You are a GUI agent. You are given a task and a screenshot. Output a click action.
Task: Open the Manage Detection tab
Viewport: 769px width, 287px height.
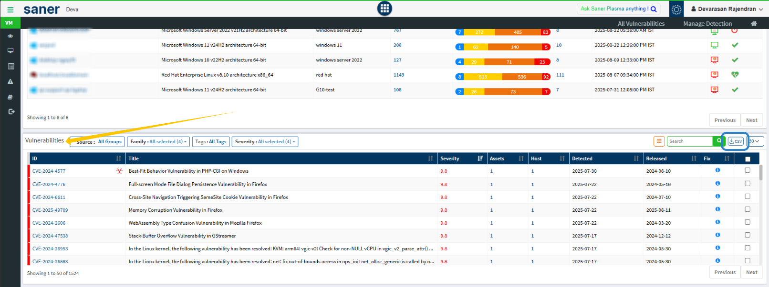pos(707,23)
